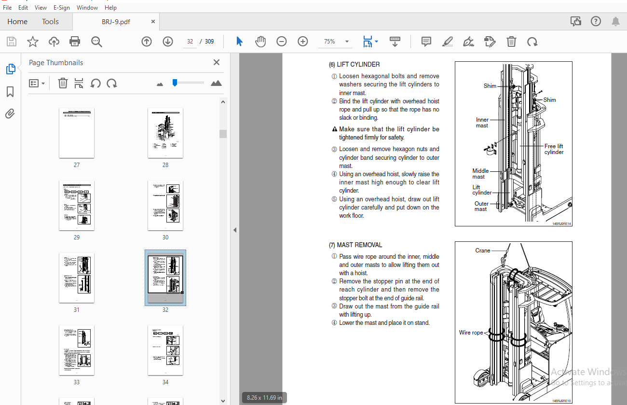Select the page 28 thumbnail

click(165, 133)
